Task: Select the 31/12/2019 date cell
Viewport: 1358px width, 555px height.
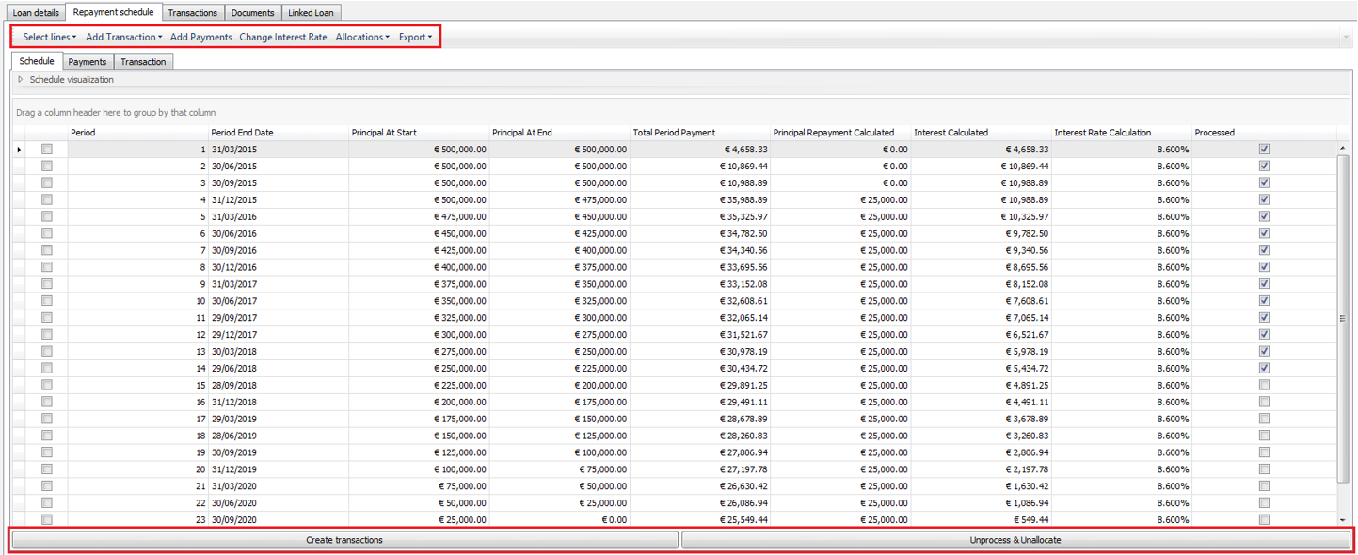Action: [278, 469]
